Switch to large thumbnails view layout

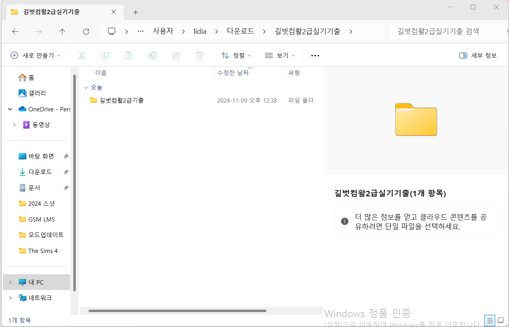(501, 320)
